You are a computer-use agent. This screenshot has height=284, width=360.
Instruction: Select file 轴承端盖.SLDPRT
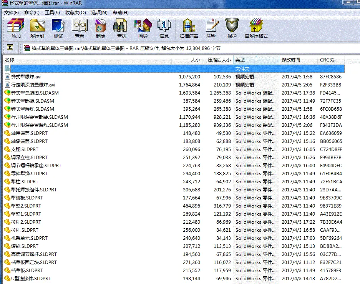pos(29,141)
